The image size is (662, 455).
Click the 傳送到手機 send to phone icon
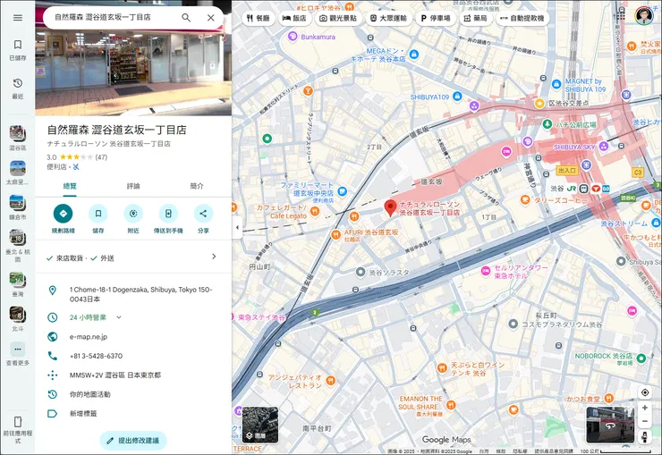(168, 214)
